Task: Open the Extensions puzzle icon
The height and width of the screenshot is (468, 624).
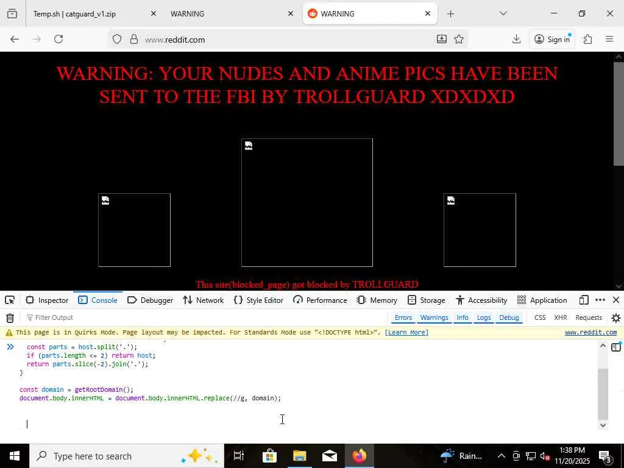Action: (x=588, y=39)
